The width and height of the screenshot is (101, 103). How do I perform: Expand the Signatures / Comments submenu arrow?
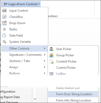[x=45, y=55]
